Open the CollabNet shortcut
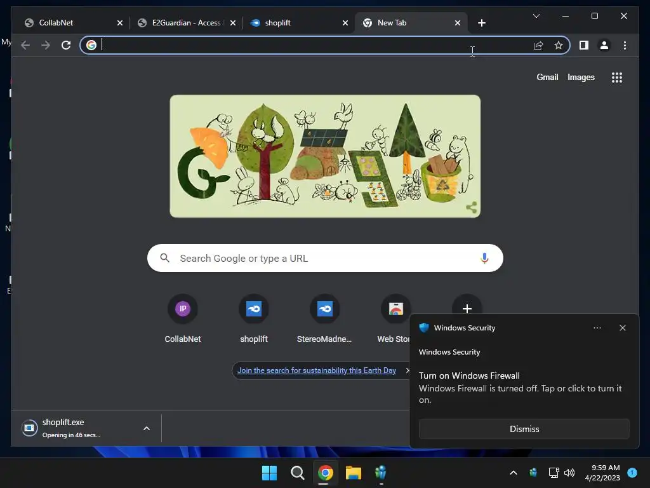The height and width of the screenshot is (488, 650). click(182, 319)
